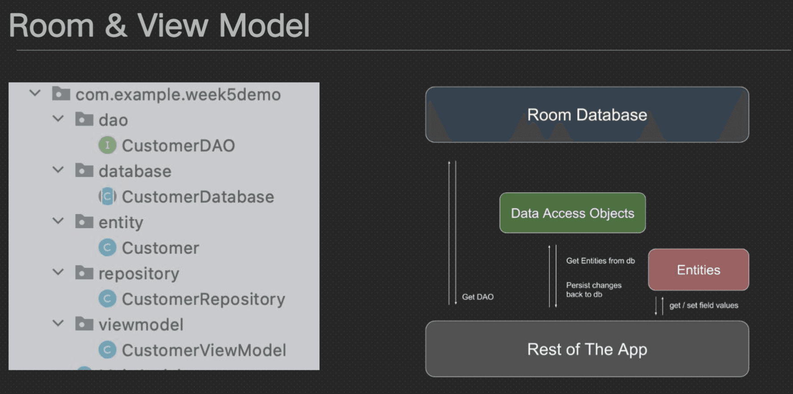793x394 pixels.
Task: Click the Rest of The App box
Action: 587,349
